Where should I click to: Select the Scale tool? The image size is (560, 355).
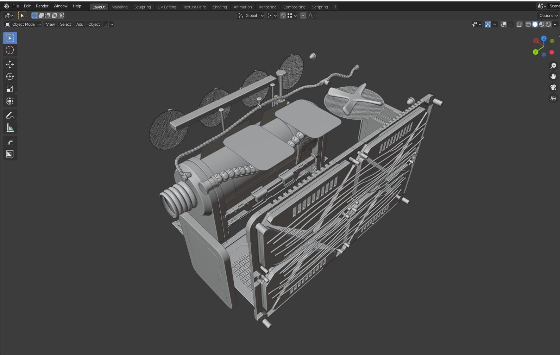click(10, 89)
